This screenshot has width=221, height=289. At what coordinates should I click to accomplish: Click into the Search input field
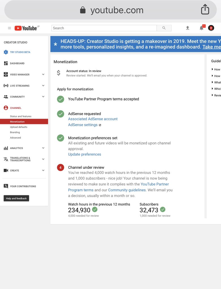pyautogui.click(x=104, y=28)
